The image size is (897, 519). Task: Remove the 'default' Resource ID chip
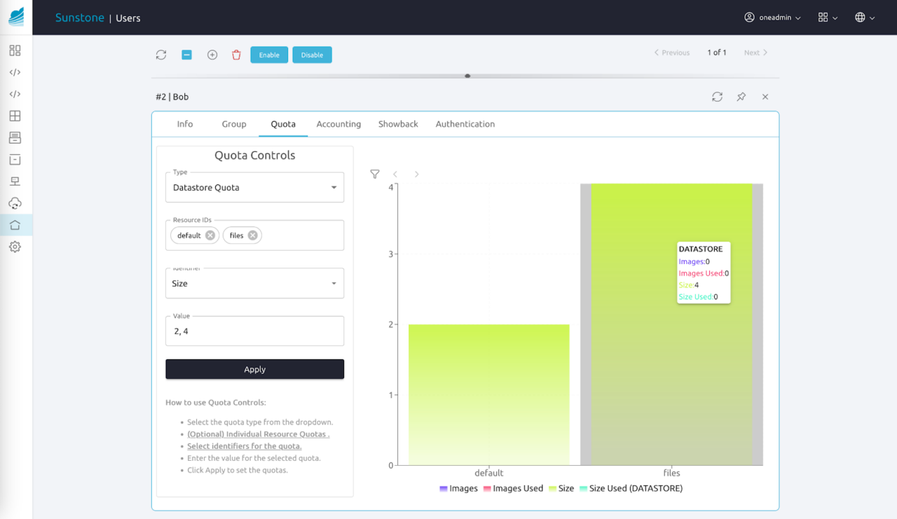coord(210,235)
